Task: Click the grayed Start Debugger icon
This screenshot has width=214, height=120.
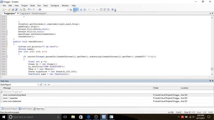Action: 89,10
